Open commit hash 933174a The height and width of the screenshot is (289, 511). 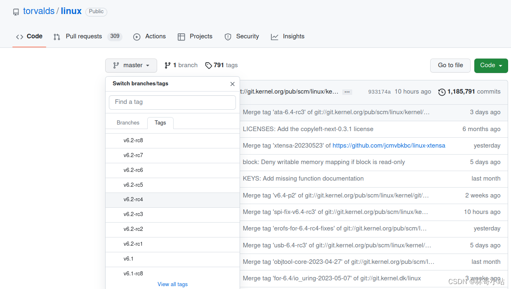tap(379, 92)
